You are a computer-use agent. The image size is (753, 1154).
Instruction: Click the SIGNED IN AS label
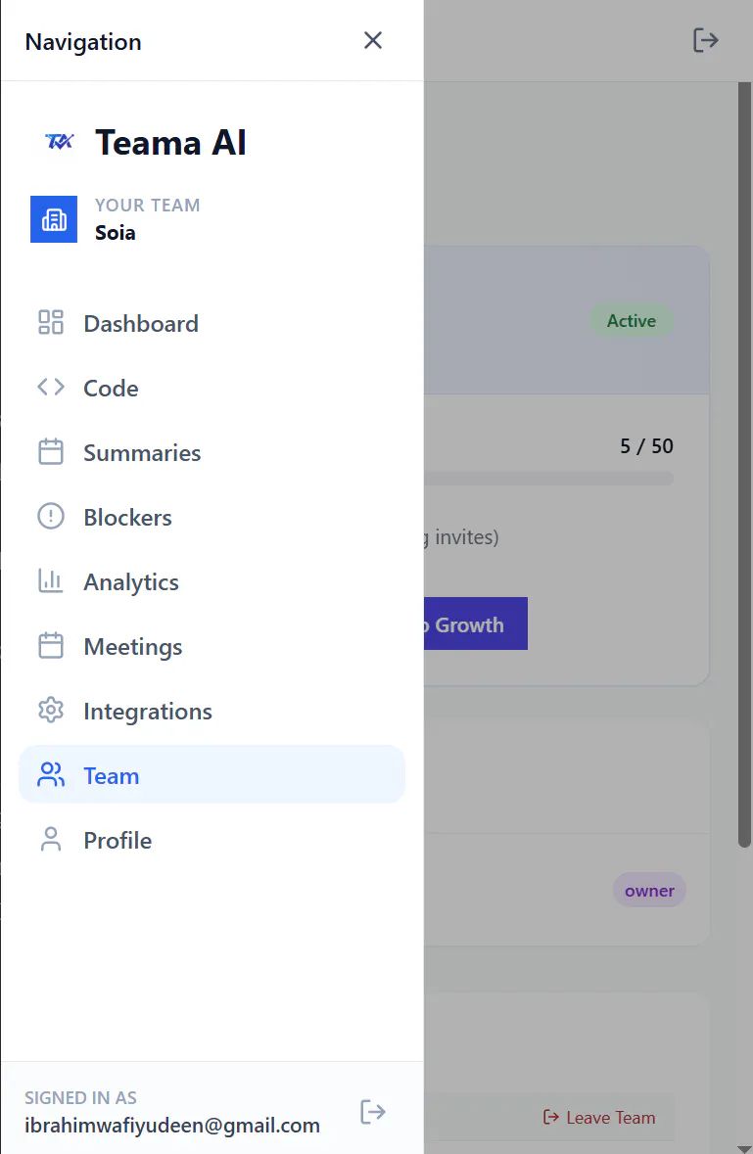80,1097
